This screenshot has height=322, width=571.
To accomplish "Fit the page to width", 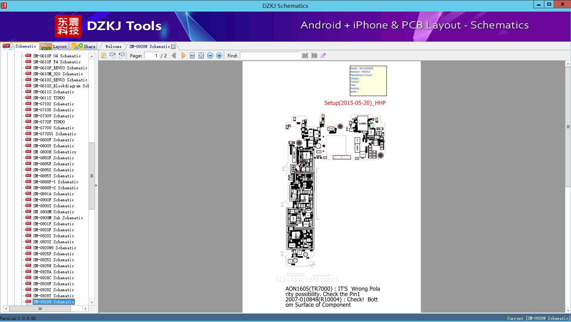I will (192, 55).
